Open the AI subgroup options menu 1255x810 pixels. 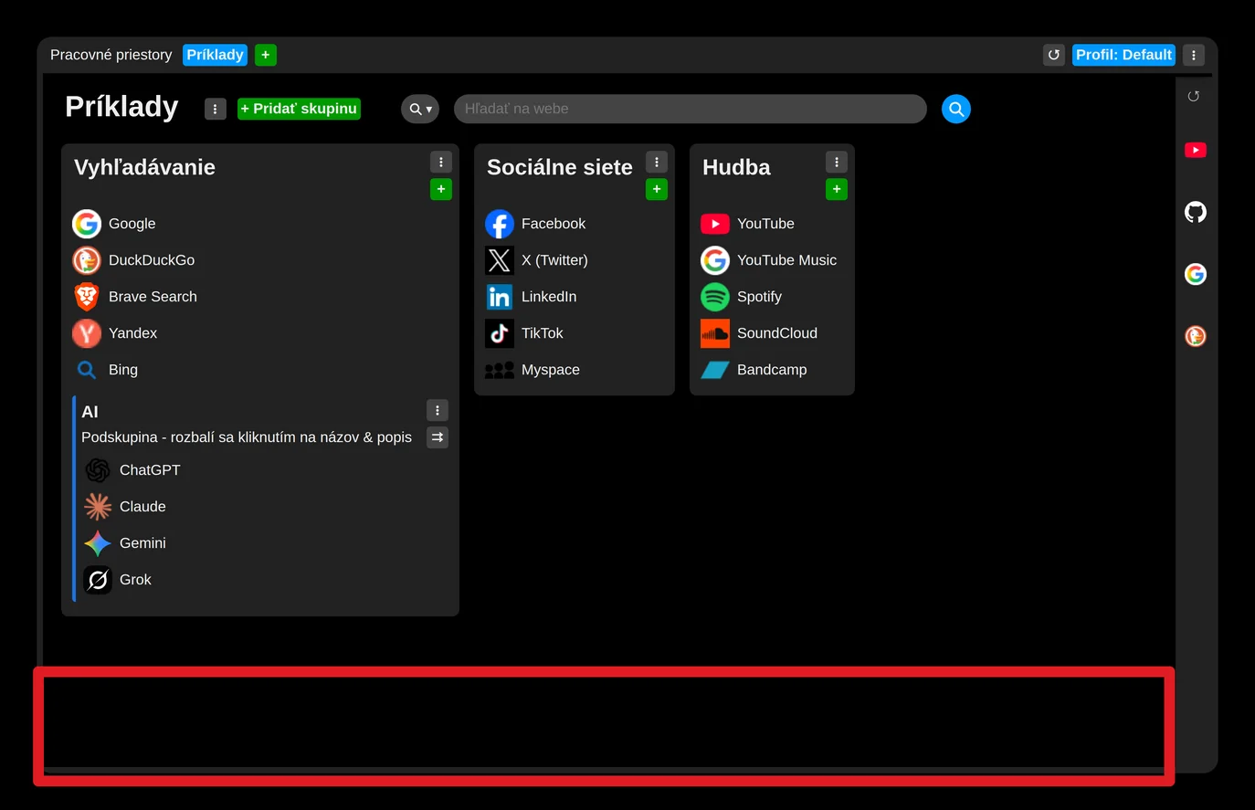[x=438, y=410]
